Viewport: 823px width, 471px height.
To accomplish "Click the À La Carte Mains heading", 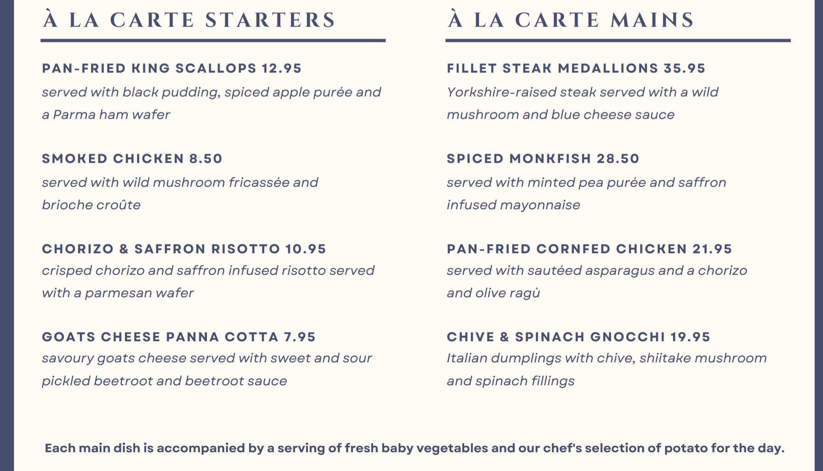I will click(x=571, y=20).
